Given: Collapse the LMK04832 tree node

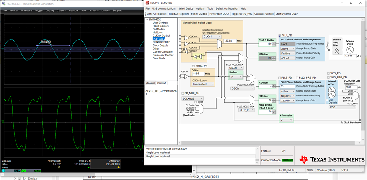Looking at the screenshot, I should coord(147,19).
